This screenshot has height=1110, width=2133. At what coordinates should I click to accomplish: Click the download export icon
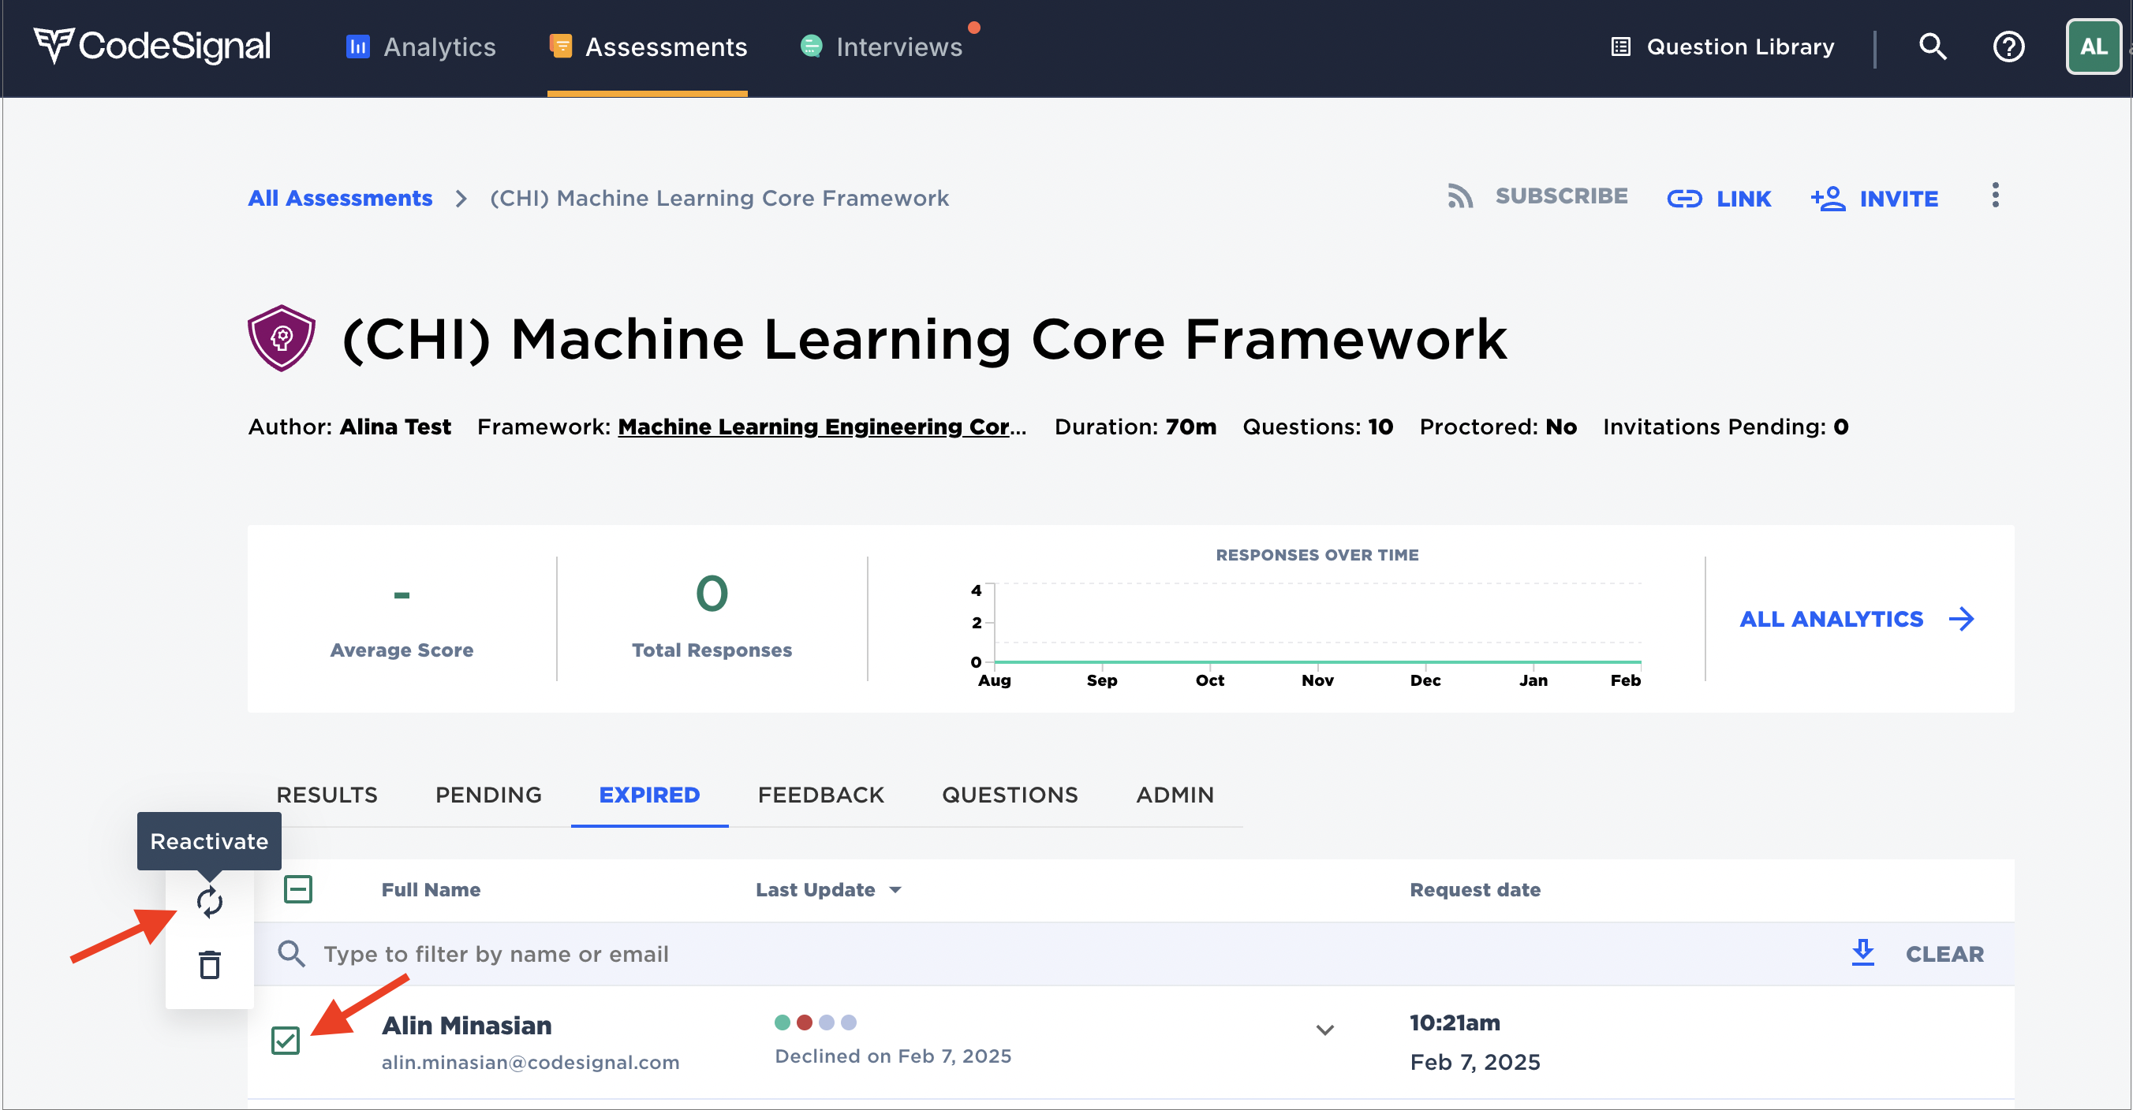click(x=1862, y=954)
